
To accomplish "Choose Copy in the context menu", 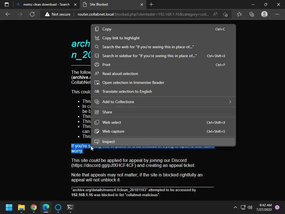I will click(x=163, y=29).
